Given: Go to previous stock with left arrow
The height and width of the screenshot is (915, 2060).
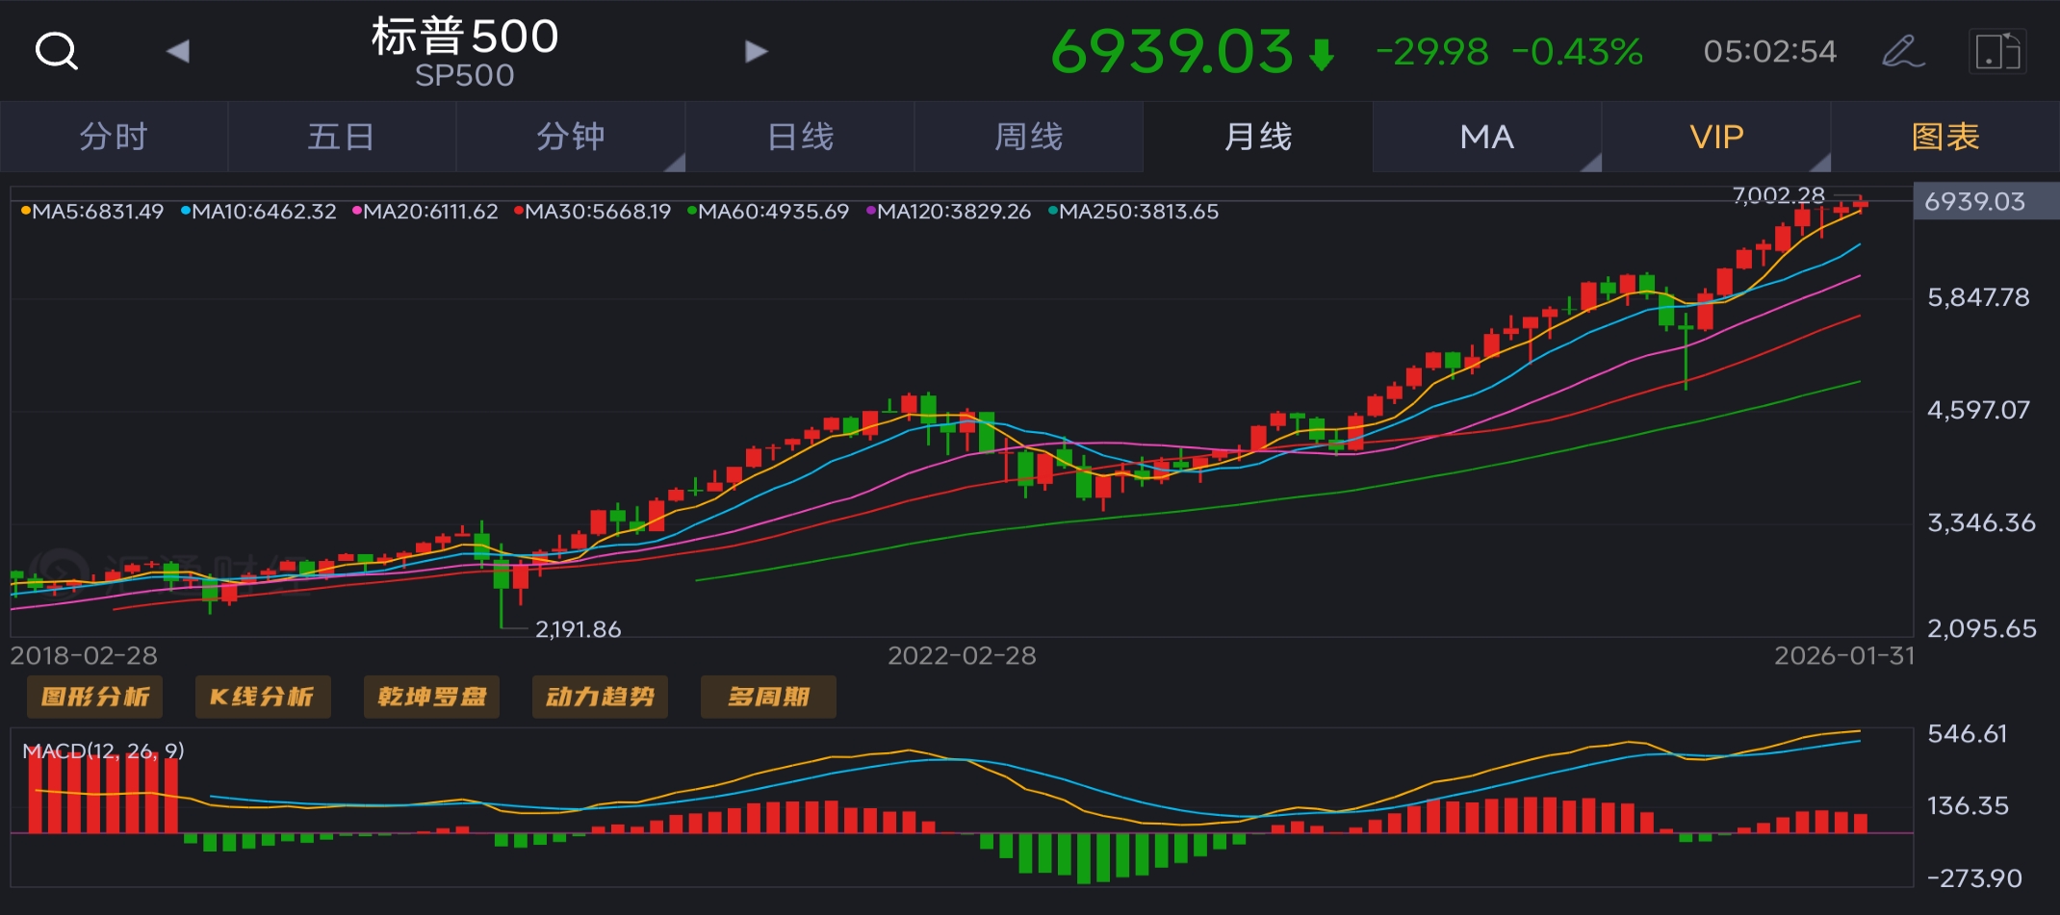Looking at the screenshot, I should click(x=178, y=51).
